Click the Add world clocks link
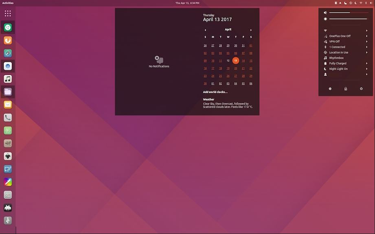Viewport: 375px width, 234px height. tap(215, 92)
